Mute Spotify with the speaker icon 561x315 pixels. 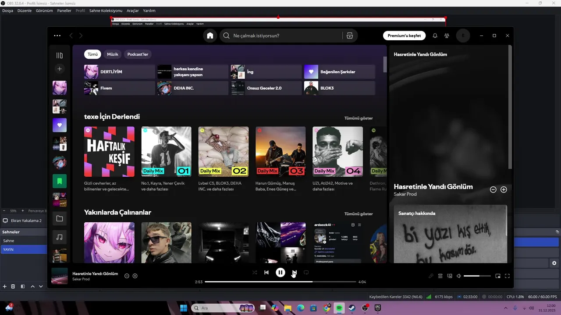[x=459, y=276]
